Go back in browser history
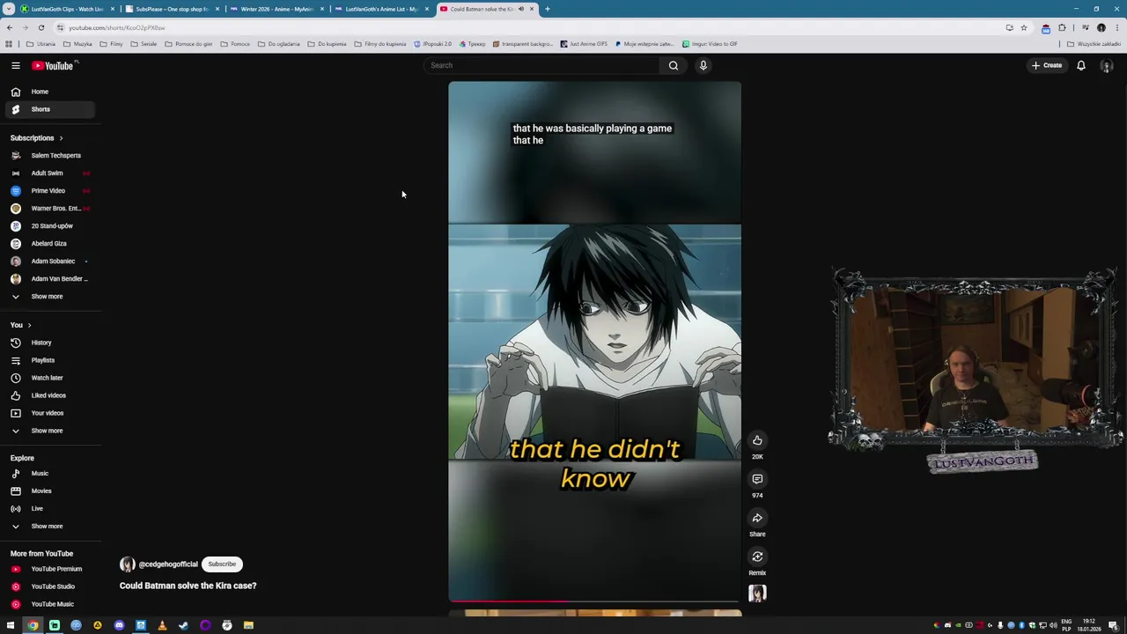1127x634 pixels. (x=10, y=27)
